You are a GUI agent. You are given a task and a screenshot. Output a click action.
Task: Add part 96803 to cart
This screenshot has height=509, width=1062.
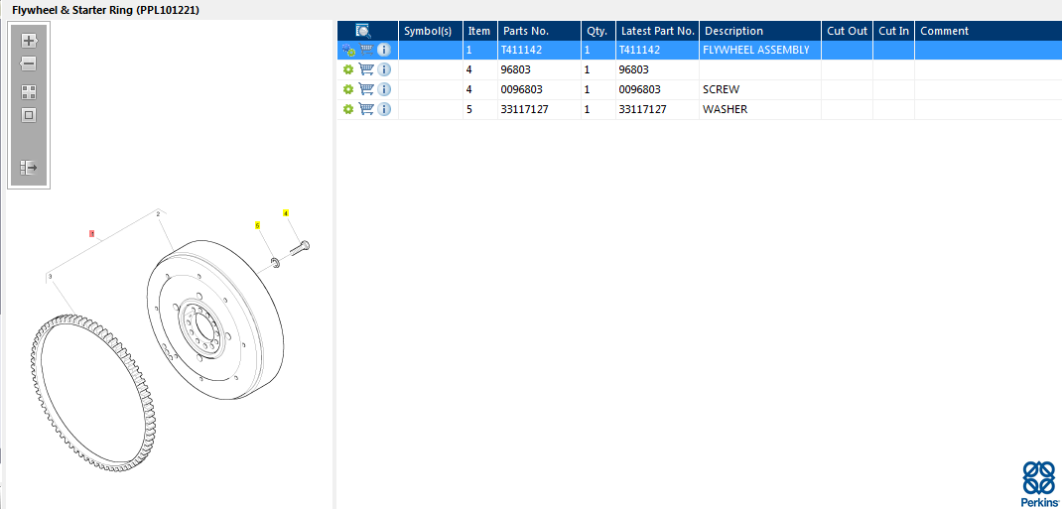tap(366, 69)
